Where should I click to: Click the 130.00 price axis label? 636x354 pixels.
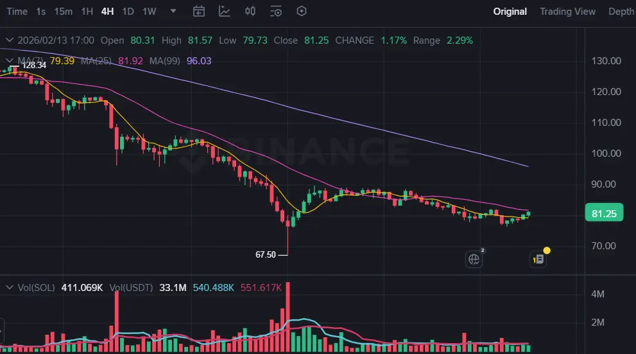[x=606, y=61]
